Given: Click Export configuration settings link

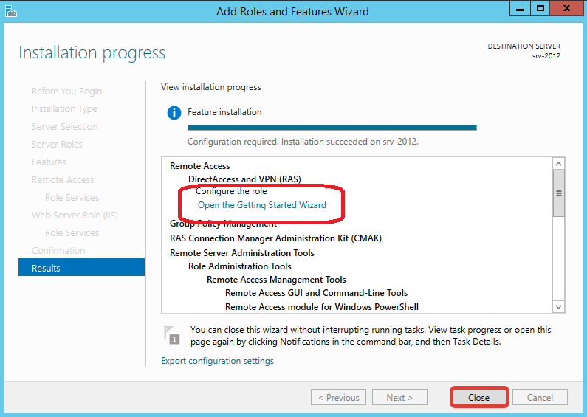Looking at the screenshot, I should [217, 361].
